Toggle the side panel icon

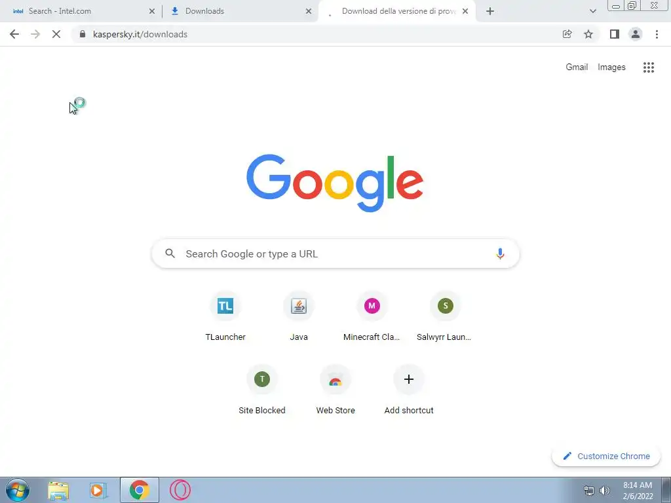coord(615,34)
